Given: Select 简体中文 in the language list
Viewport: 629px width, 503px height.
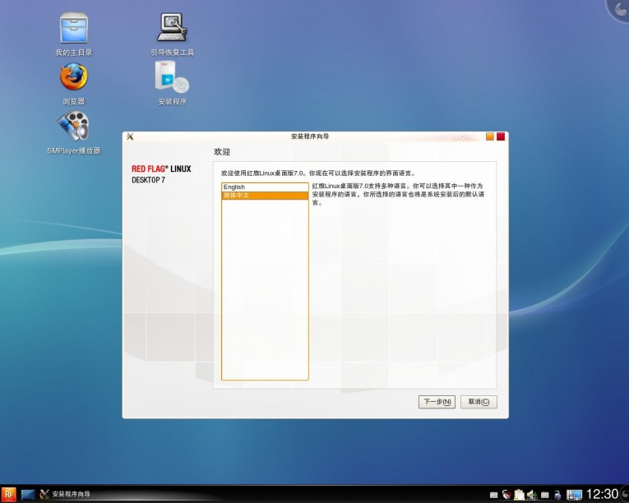Looking at the screenshot, I should 265,196.
